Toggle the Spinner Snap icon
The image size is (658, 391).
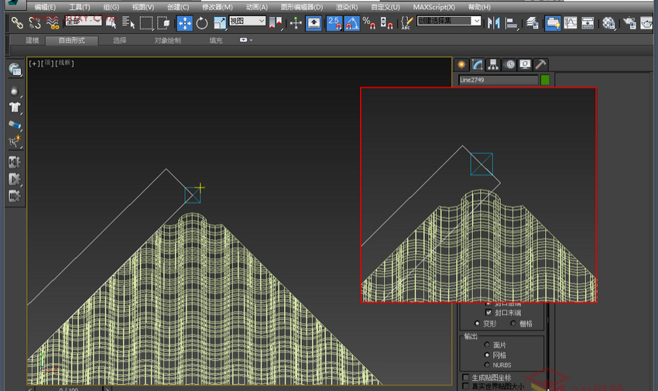[386, 22]
